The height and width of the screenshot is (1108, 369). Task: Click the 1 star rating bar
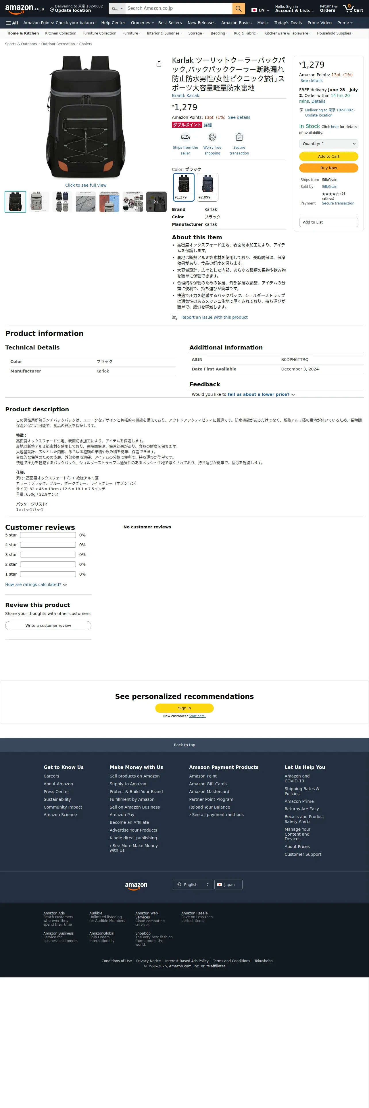[48, 575]
